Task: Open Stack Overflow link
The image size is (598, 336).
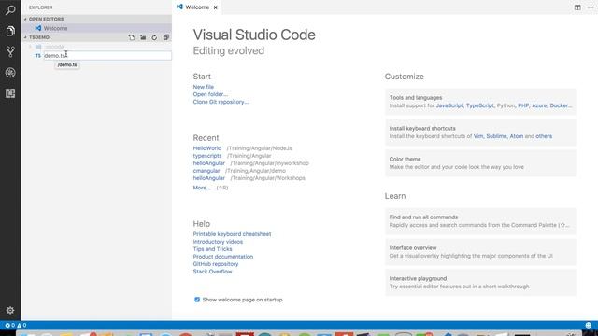Action: (212, 272)
